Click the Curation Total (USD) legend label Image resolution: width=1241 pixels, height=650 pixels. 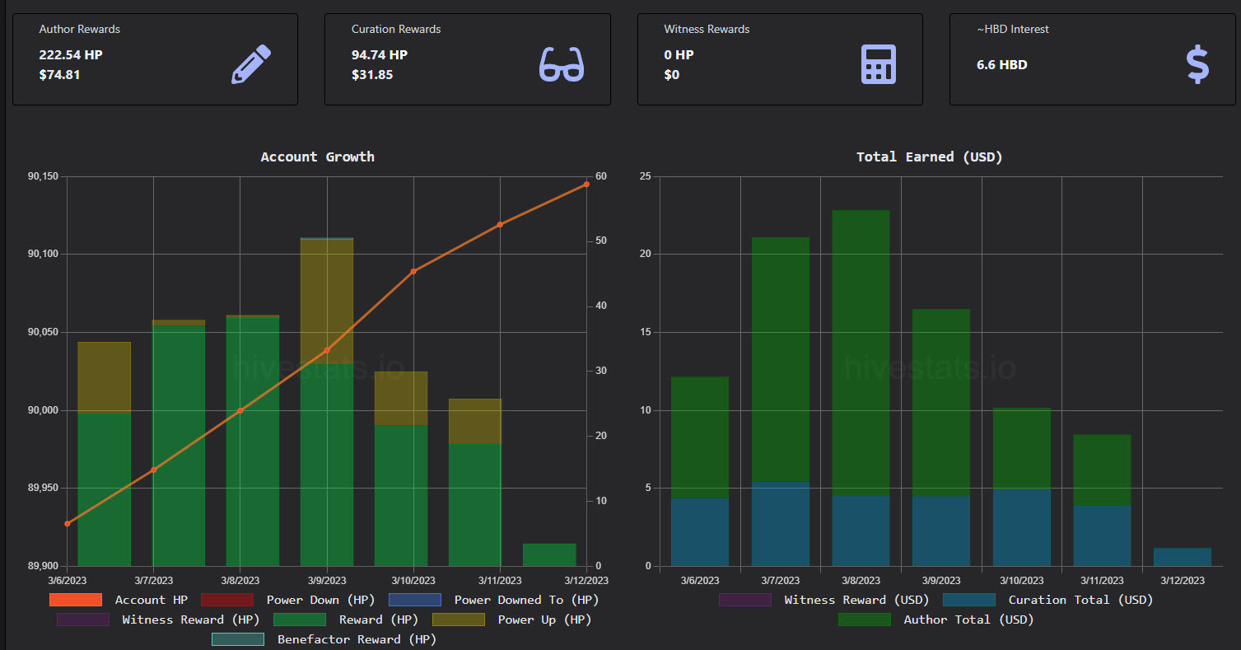(x=1081, y=600)
